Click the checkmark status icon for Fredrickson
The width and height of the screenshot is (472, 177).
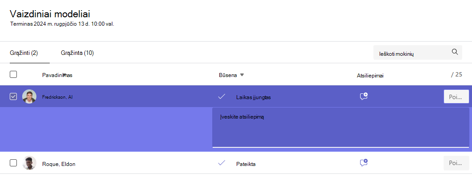[222, 96]
